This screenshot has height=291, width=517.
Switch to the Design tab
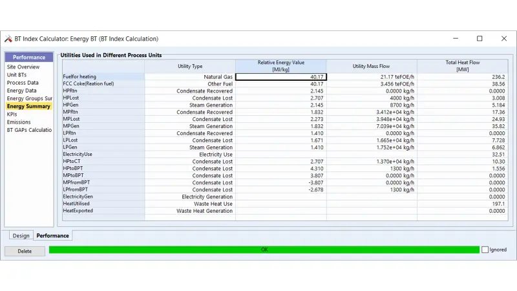pyautogui.click(x=21, y=235)
